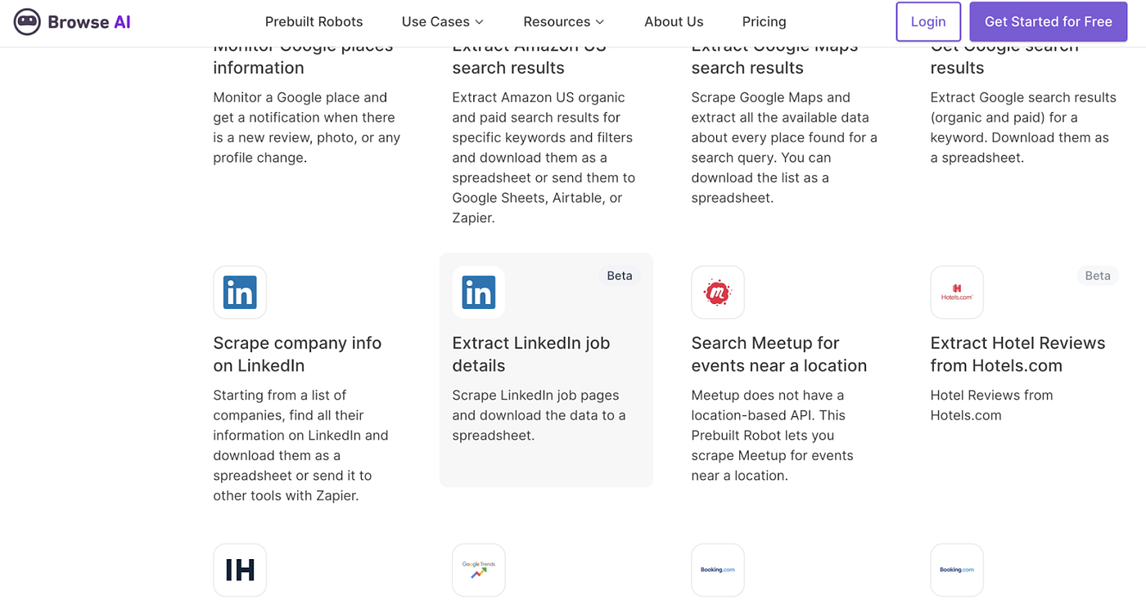This screenshot has height=600, width=1146.
Task: Select Pricing in the top navigation
Action: point(764,22)
